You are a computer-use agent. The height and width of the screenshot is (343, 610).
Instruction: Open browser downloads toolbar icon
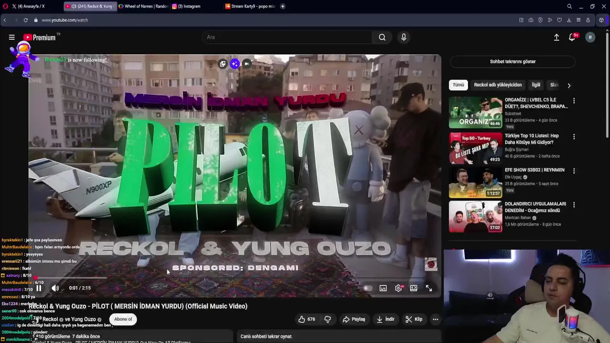pyautogui.click(x=569, y=20)
